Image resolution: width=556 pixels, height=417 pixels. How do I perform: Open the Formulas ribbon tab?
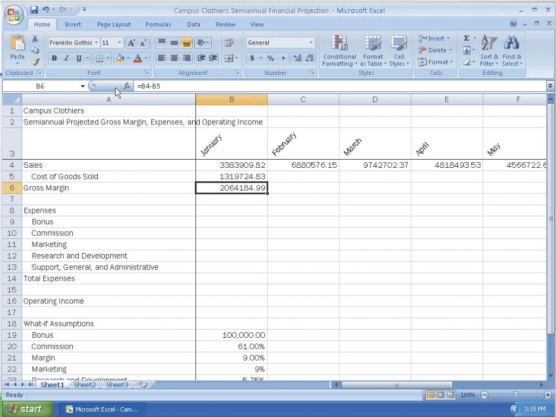[x=158, y=24]
